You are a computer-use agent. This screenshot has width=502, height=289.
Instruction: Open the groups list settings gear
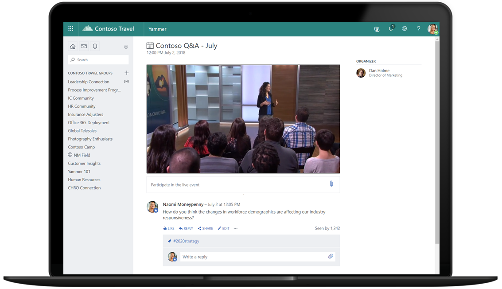(126, 46)
